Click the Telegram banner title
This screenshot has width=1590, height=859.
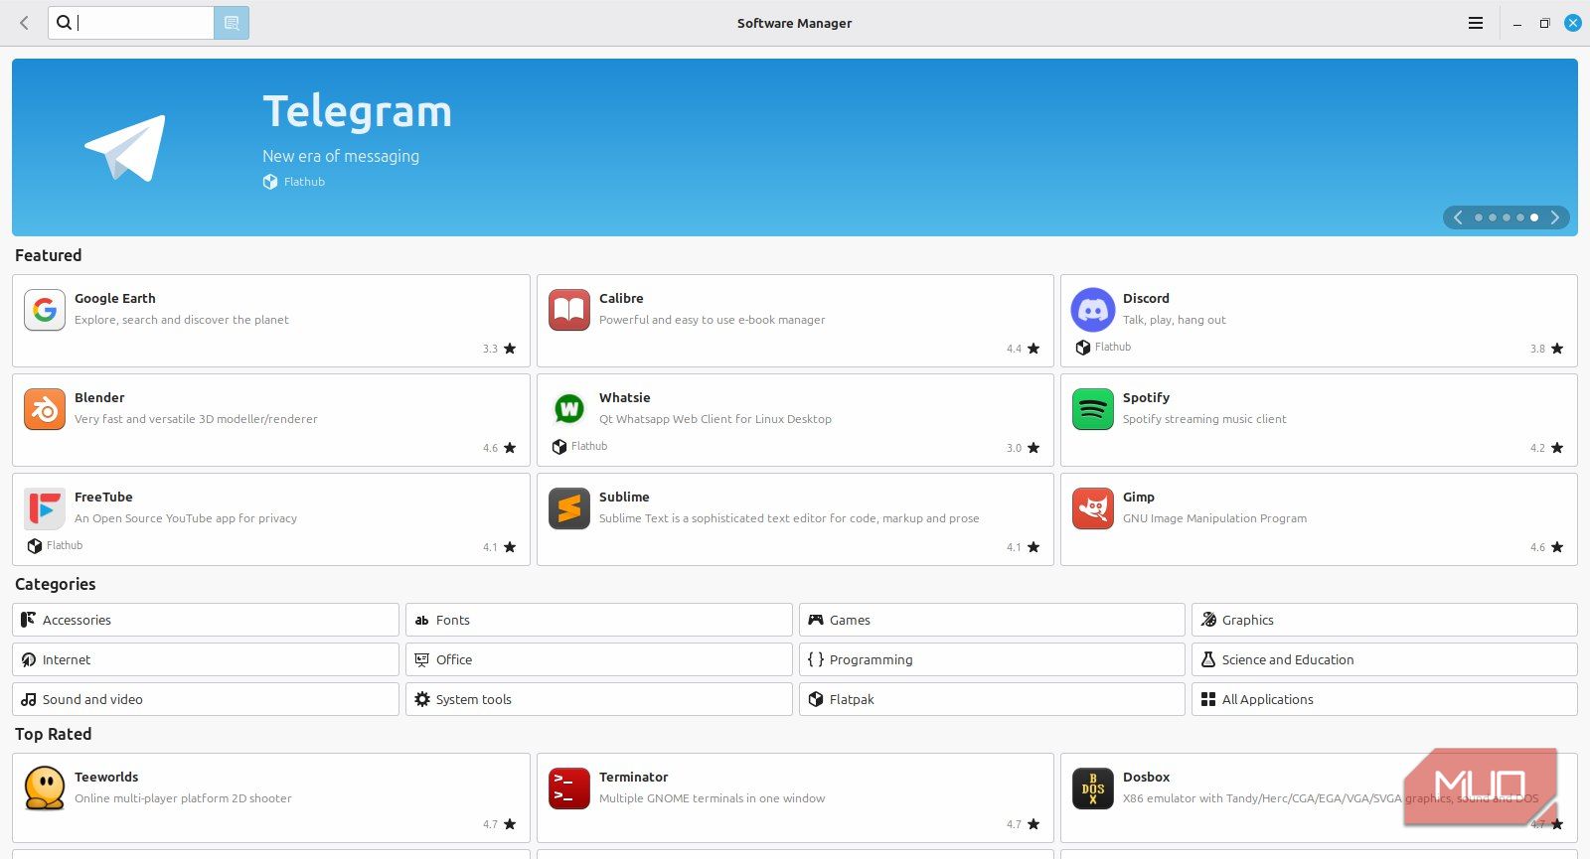pos(357,111)
